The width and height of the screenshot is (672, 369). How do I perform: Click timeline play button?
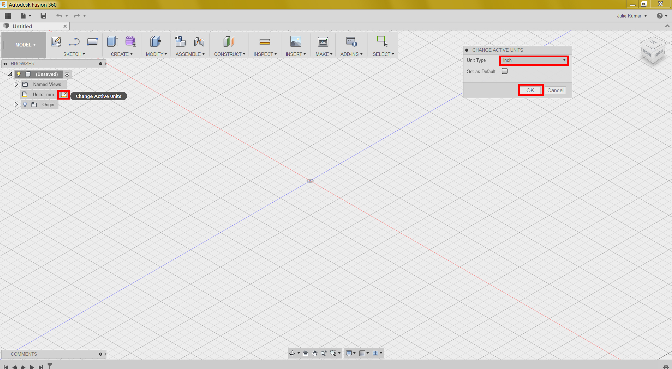32,367
